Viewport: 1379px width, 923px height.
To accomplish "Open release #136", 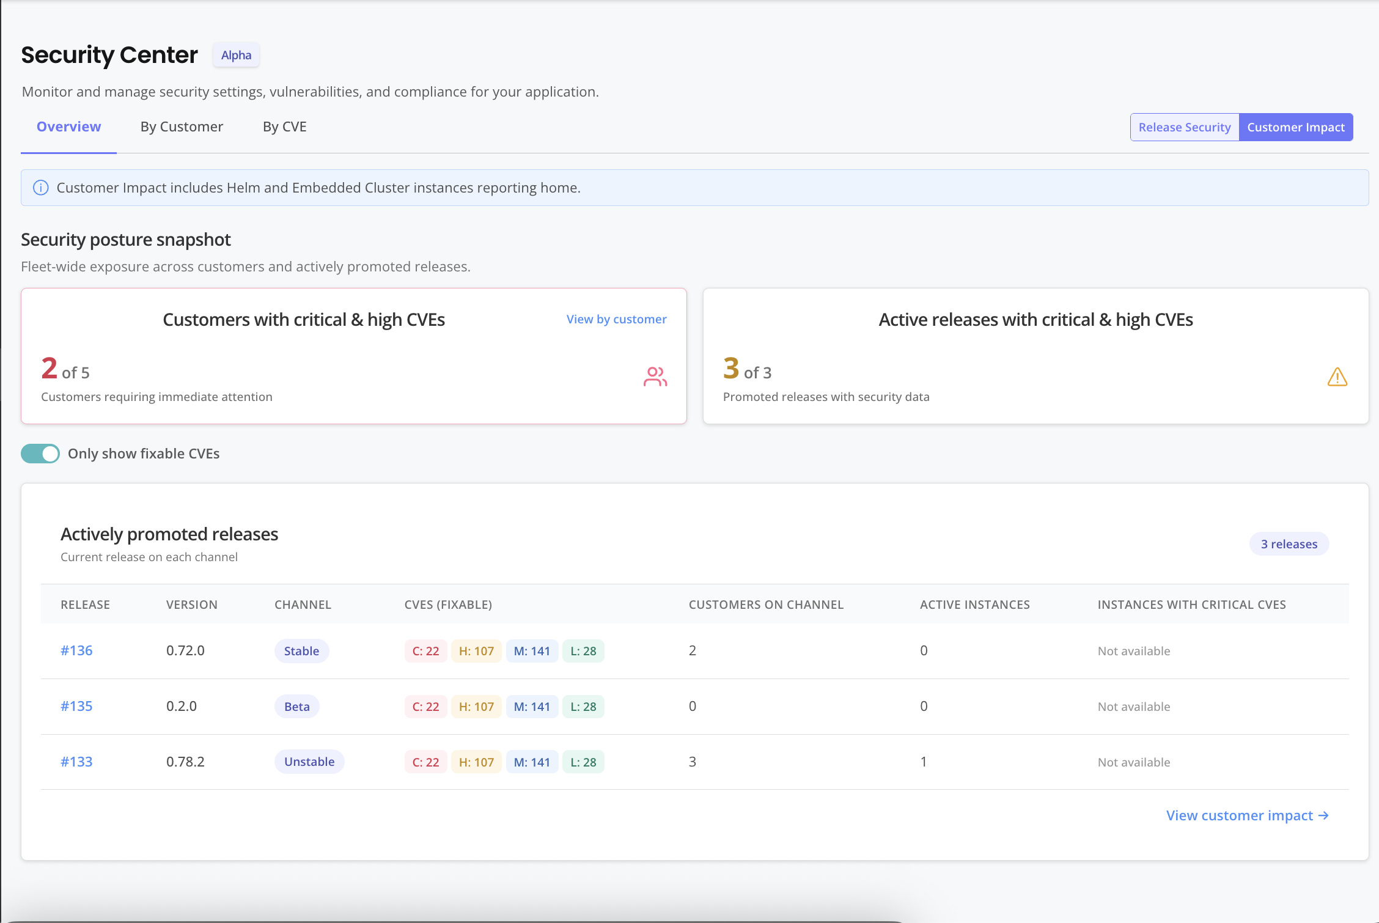I will [76, 650].
